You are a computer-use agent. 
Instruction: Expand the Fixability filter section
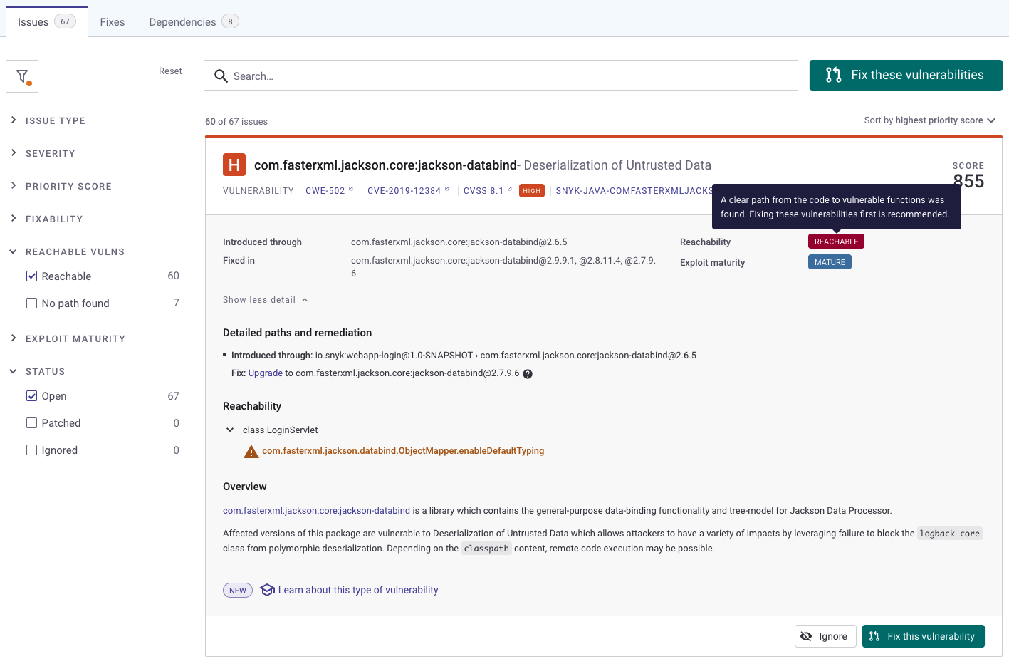tap(46, 219)
